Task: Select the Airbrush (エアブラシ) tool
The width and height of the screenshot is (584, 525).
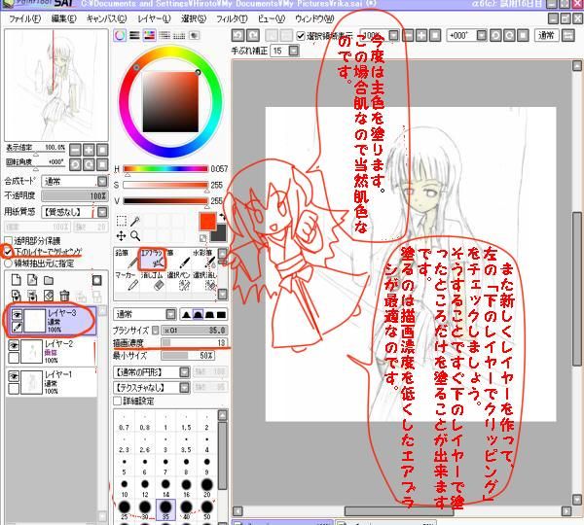Action: click(152, 259)
